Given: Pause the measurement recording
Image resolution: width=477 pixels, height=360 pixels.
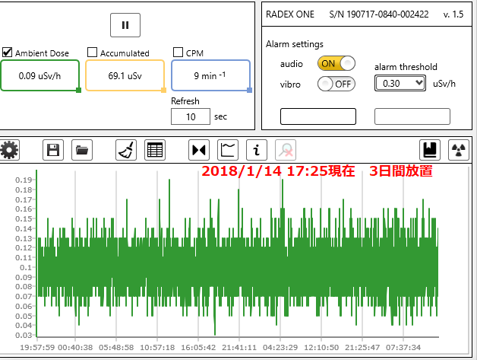Looking at the screenshot, I should [125, 25].
